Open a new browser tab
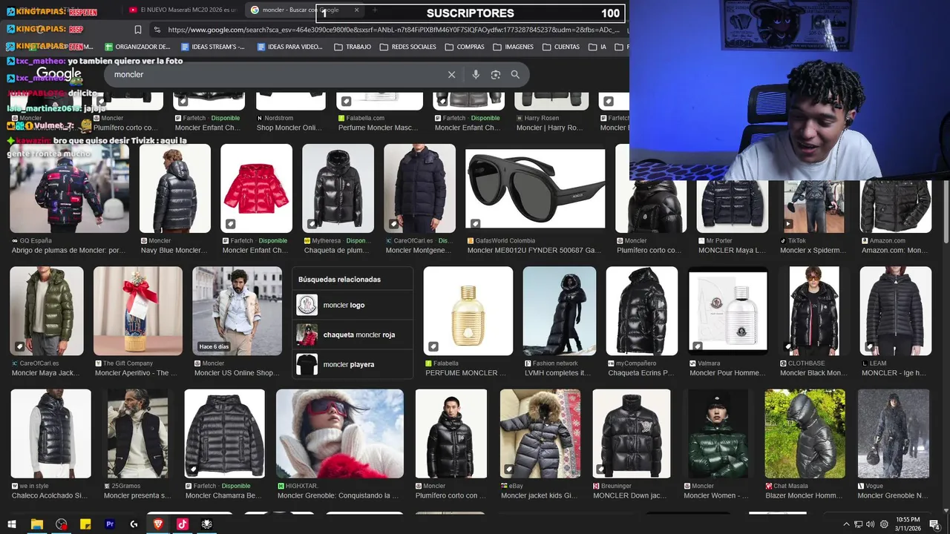The height and width of the screenshot is (534, 950). pos(375,10)
